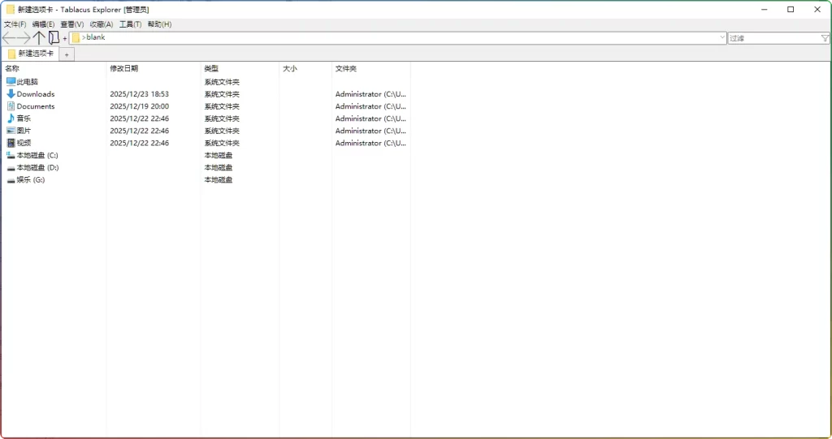832x439 pixels.
Task: Click the Back arrow navigation icon
Action: point(9,37)
